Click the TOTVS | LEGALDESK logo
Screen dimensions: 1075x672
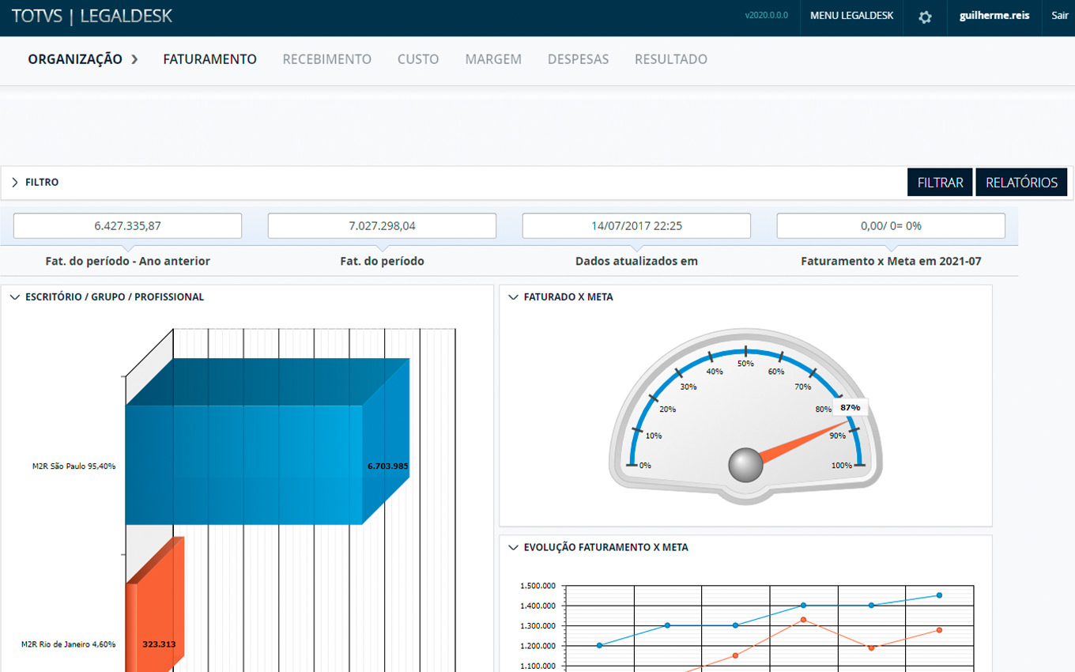click(x=92, y=16)
